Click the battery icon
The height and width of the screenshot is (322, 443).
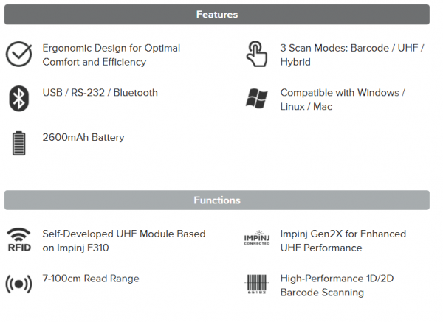click(19, 143)
